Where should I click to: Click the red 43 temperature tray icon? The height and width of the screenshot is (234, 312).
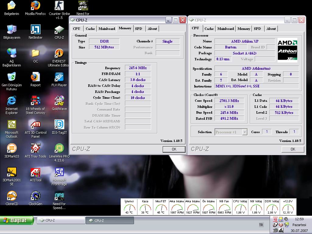(x=275, y=219)
